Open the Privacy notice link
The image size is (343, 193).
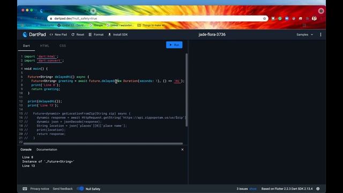(x=40, y=189)
